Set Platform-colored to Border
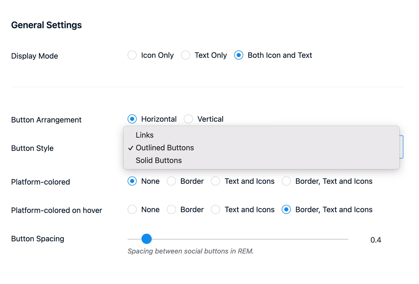419x284 pixels. pyautogui.click(x=171, y=181)
